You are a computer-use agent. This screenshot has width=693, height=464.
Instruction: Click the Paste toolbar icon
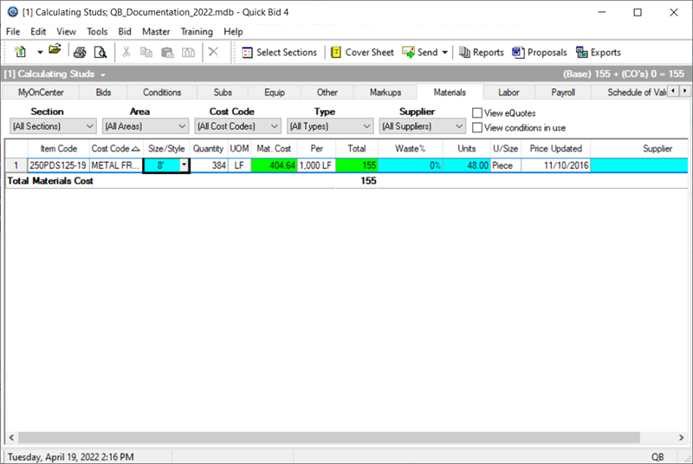(167, 53)
